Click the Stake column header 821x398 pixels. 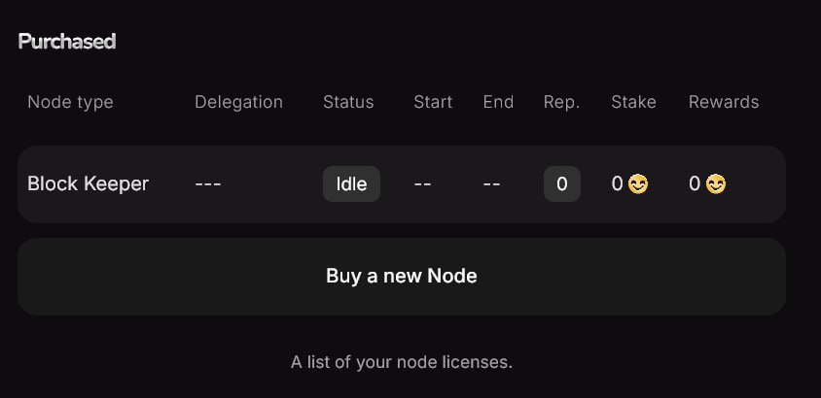tap(633, 102)
